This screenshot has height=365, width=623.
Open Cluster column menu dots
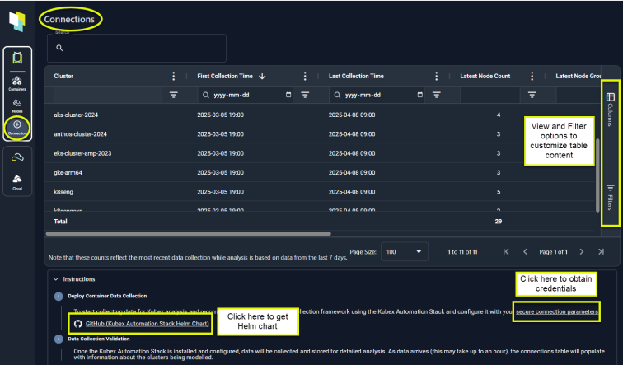174,77
